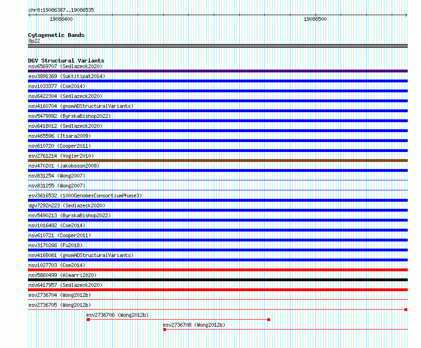This screenshot has width=421, height=348.
Task: Click esv3616532 (1000GenomesConsortiumPhase3) label
Action: (x=85, y=196)
